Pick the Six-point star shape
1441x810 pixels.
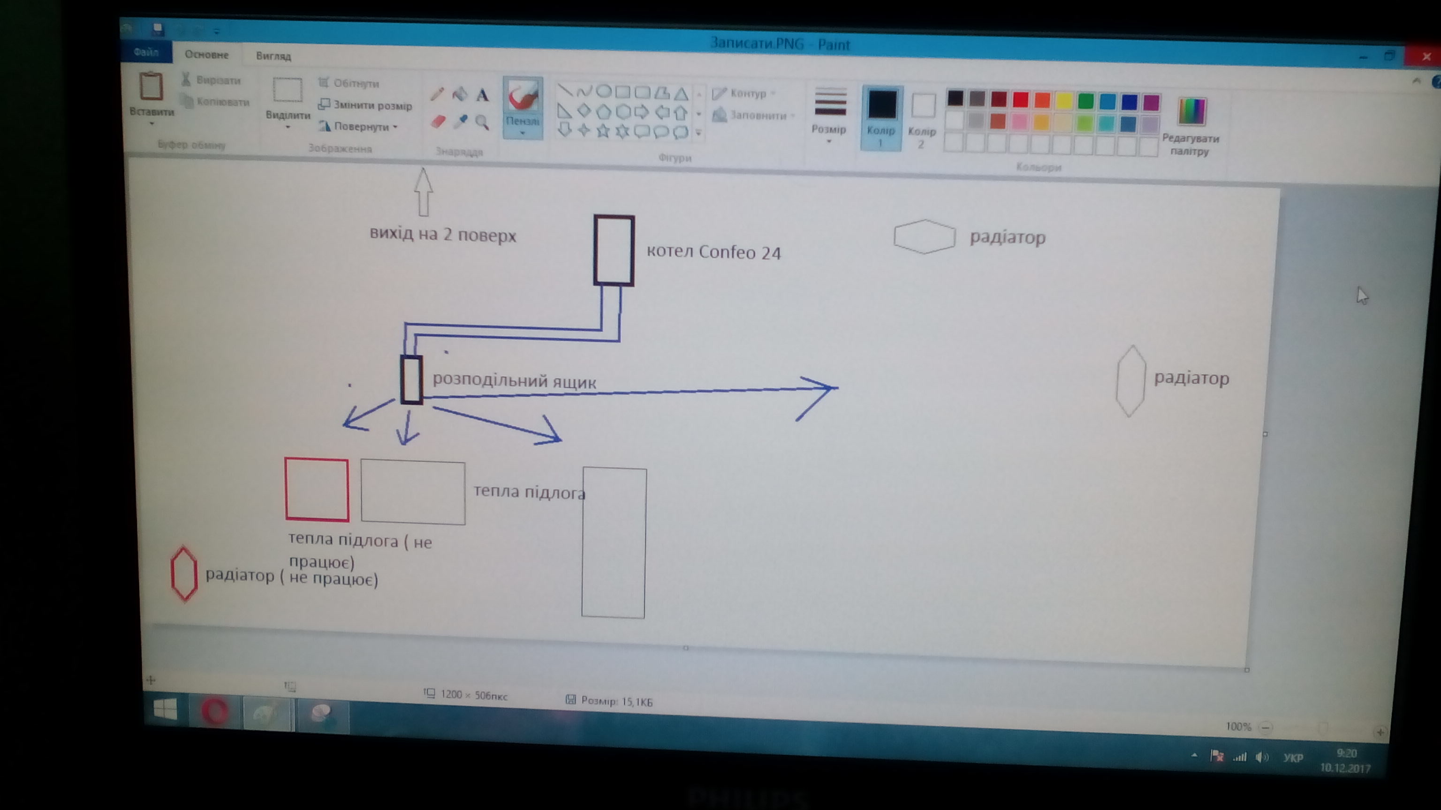(x=622, y=131)
